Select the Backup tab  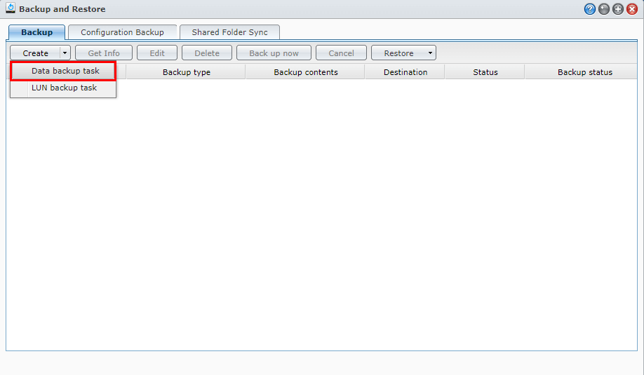[36, 32]
